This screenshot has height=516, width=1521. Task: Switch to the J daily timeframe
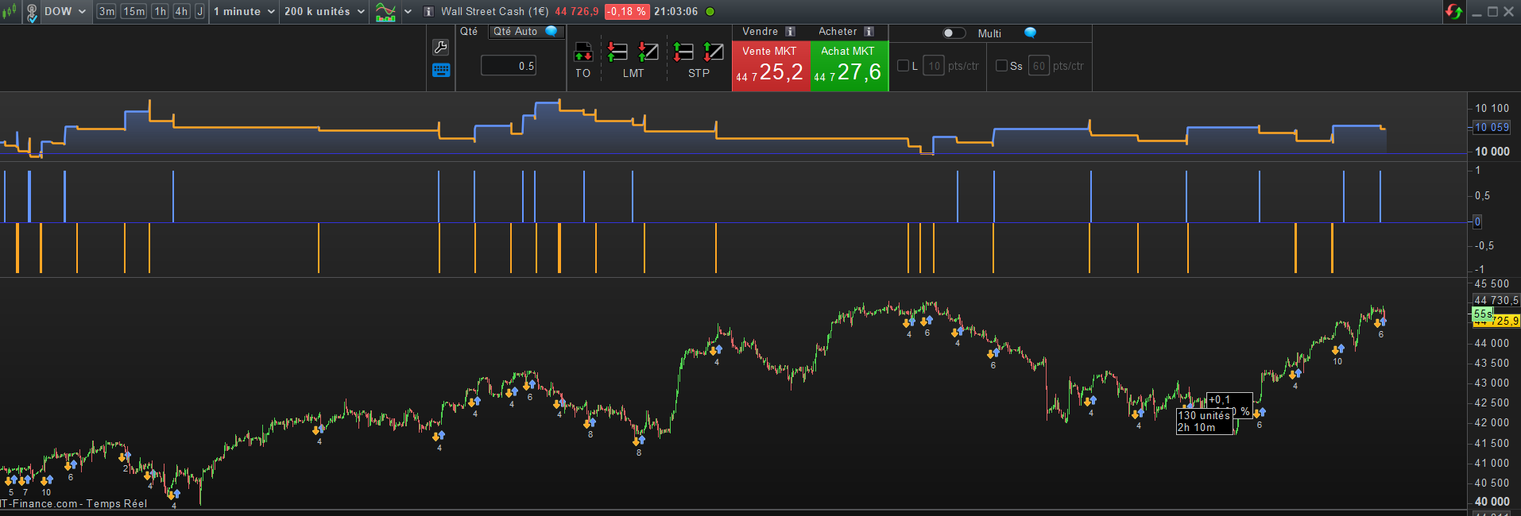[x=199, y=11]
